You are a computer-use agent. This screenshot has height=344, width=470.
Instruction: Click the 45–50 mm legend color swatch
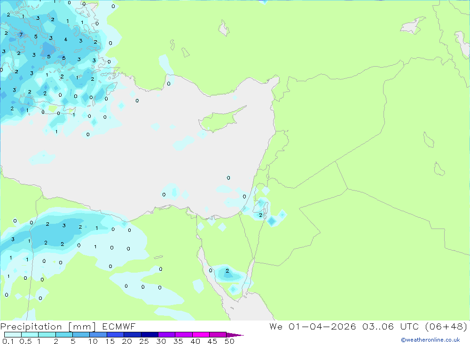tap(218, 335)
